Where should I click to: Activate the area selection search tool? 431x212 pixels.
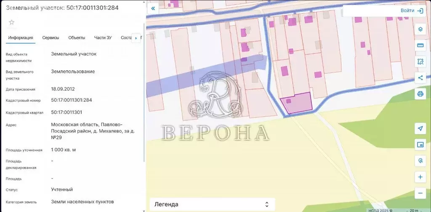[420, 62]
